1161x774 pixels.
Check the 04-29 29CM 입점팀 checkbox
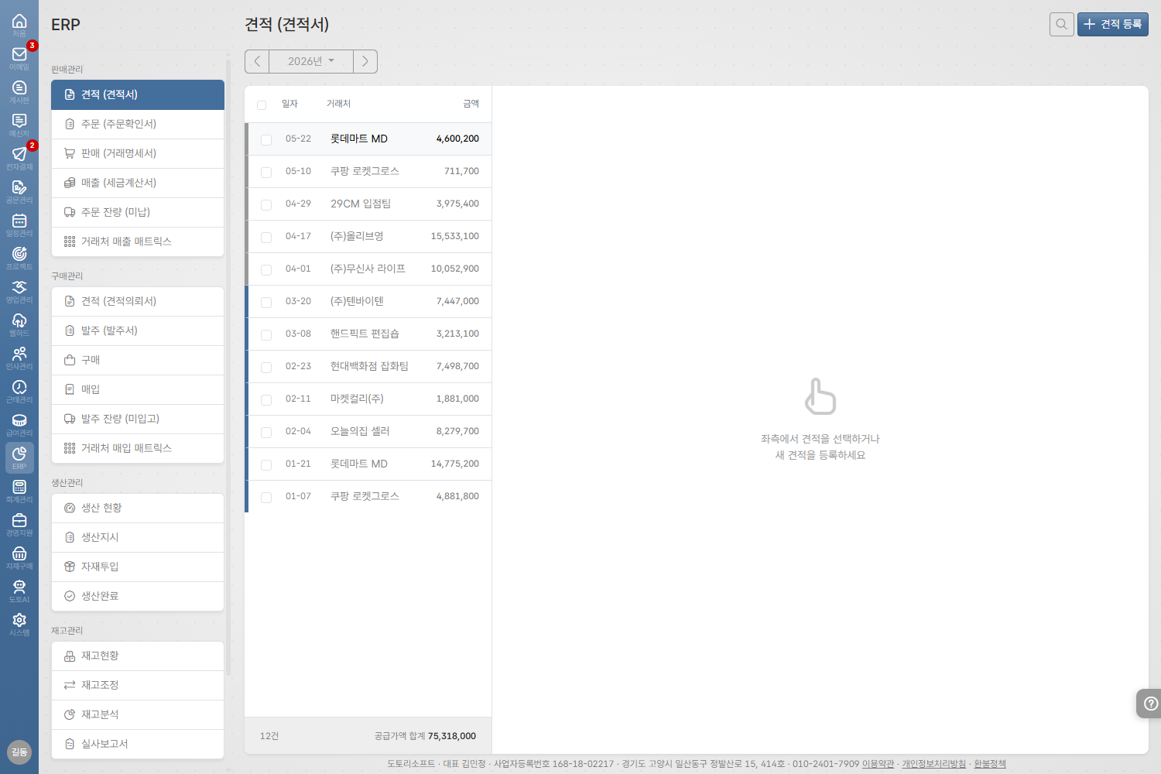tap(266, 204)
